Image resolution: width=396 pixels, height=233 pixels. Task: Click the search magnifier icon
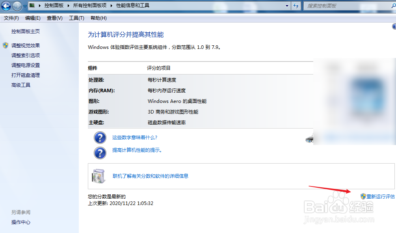(x=394, y=6)
